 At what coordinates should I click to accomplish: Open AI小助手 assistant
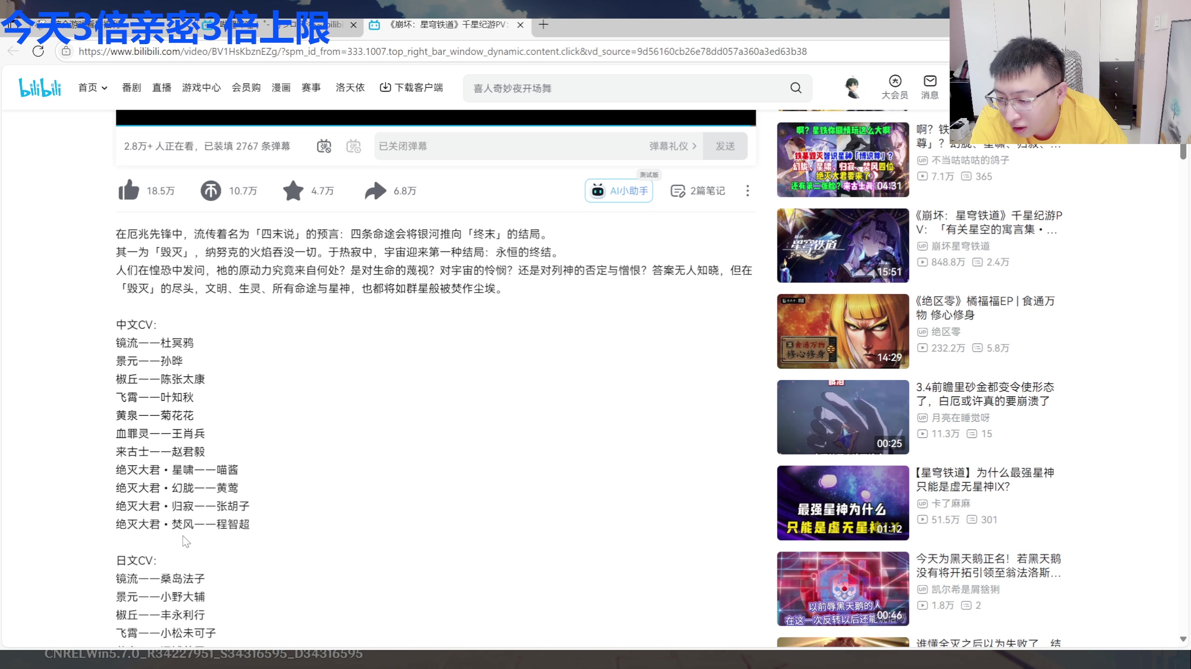tap(619, 191)
